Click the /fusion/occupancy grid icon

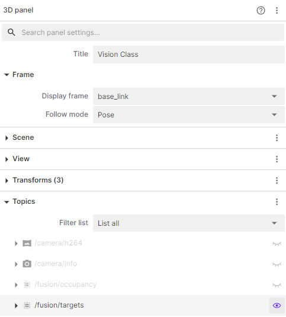click(x=27, y=284)
